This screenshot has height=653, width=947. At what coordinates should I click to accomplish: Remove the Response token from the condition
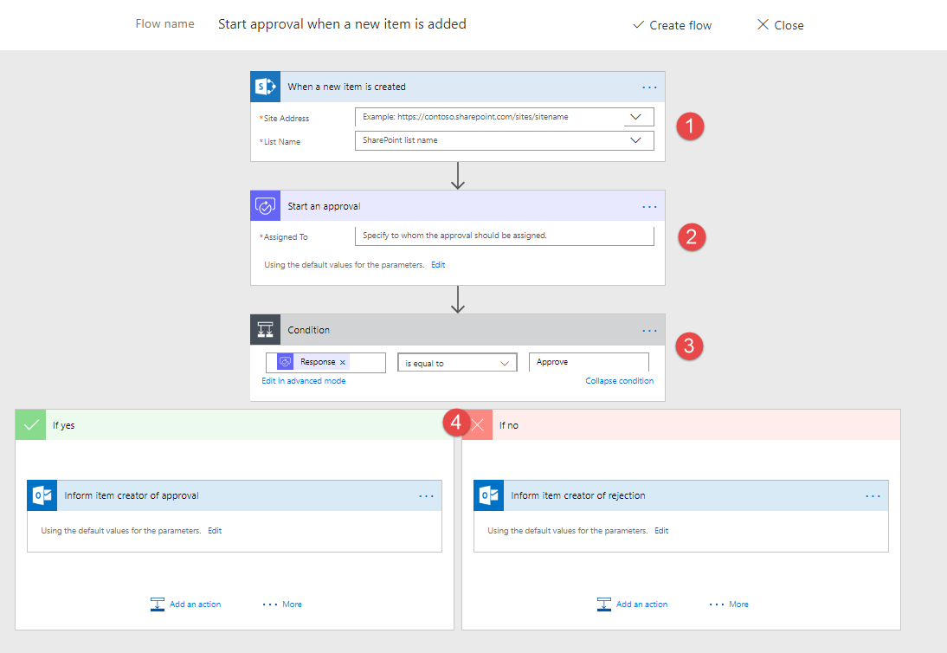click(x=343, y=362)
